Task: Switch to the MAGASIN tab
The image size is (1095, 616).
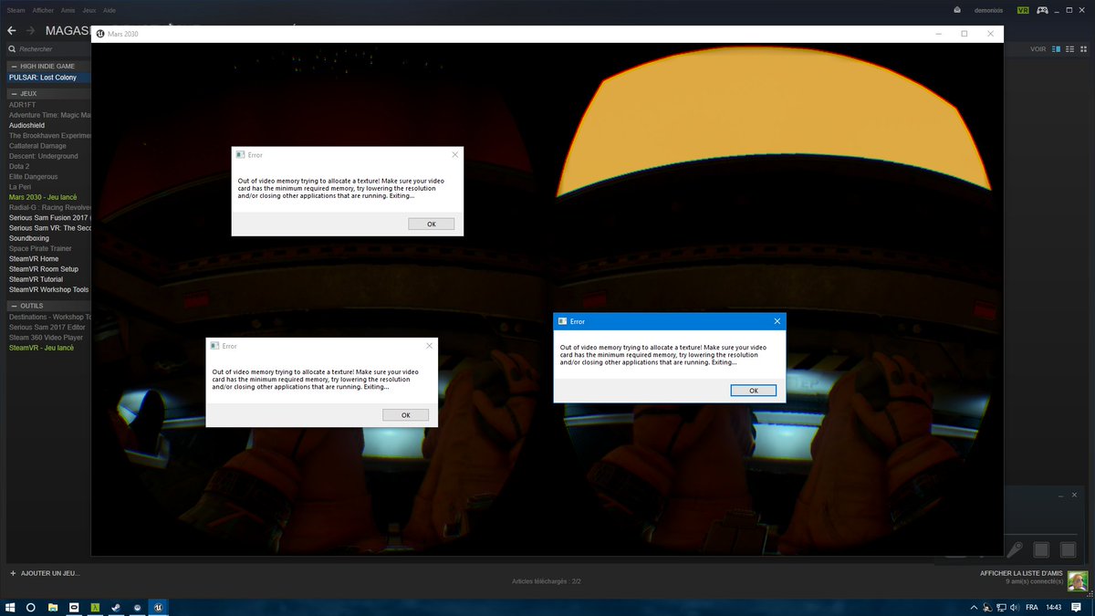Action: (x=68, y=31)
